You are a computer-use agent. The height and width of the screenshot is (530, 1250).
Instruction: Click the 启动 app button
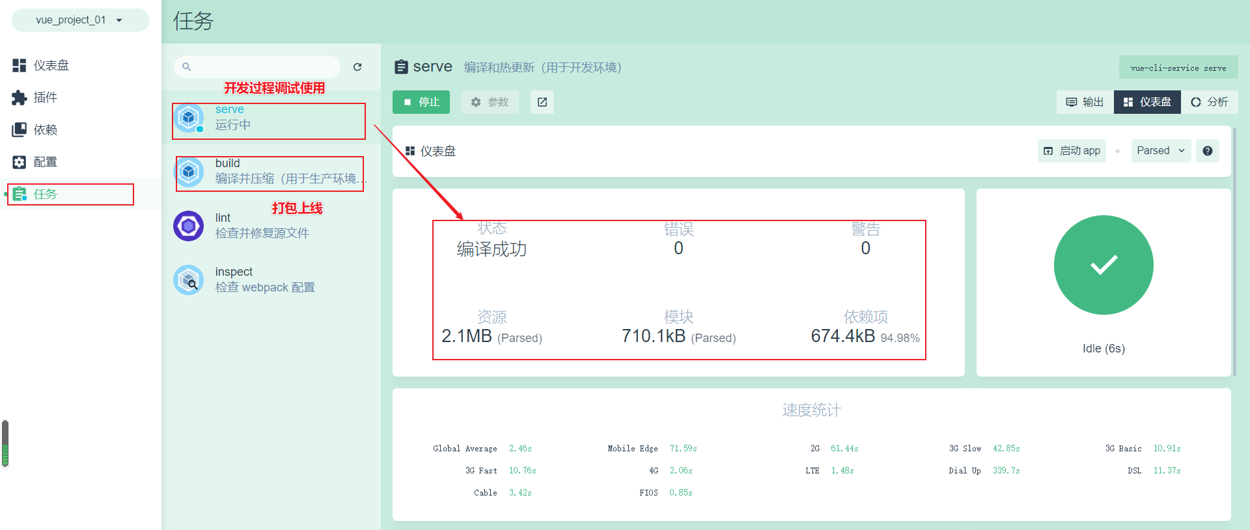[1072, 151]
